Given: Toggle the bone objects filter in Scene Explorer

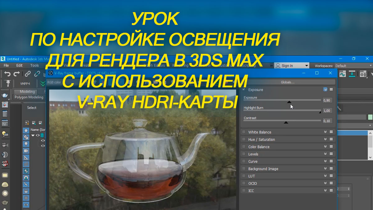Looking at the screenshot, I should tap(26, 184).
